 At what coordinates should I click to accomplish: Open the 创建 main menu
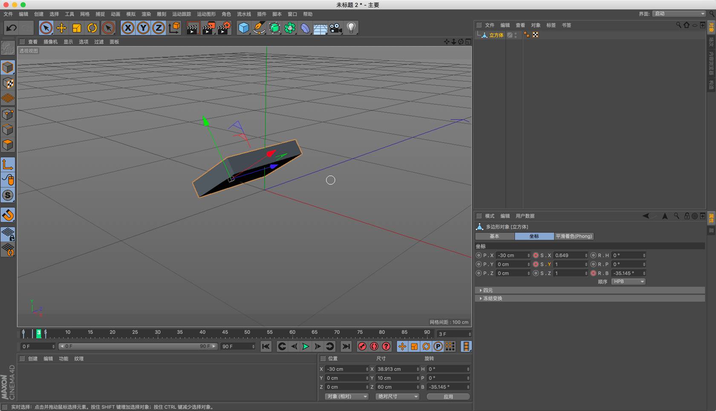click(39, 14)
